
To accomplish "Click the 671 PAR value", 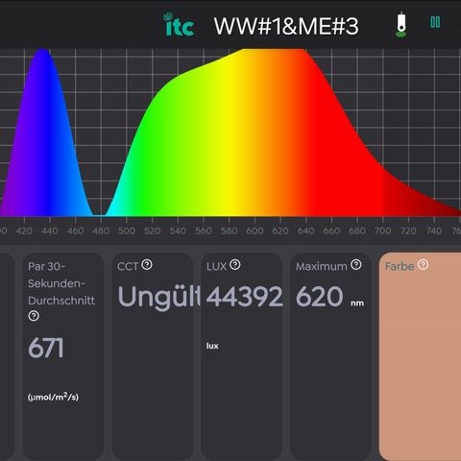I will coord(45,348).
